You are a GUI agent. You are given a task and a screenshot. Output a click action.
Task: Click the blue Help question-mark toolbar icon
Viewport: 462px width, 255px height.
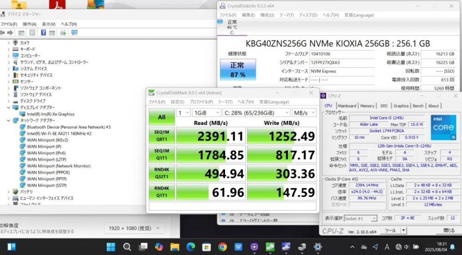pos(43,33)
